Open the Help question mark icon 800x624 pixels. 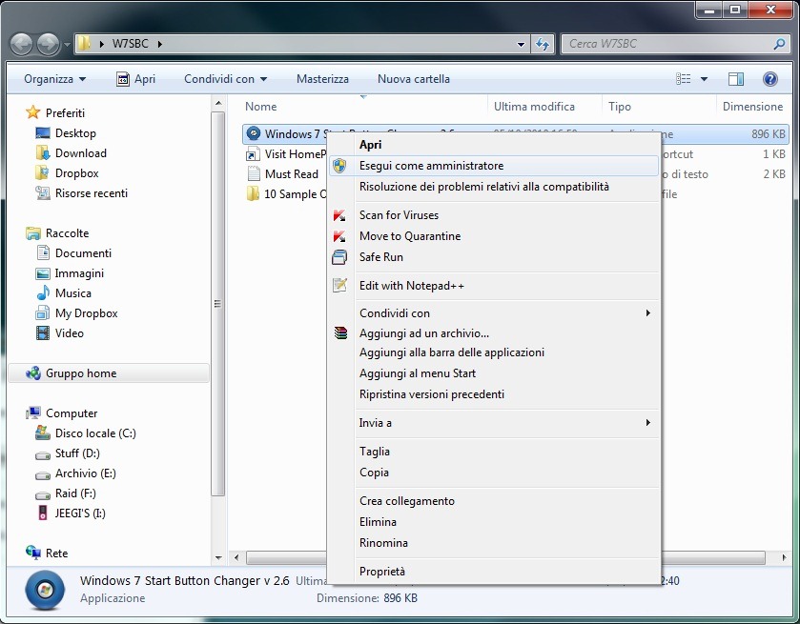(769, 79)
